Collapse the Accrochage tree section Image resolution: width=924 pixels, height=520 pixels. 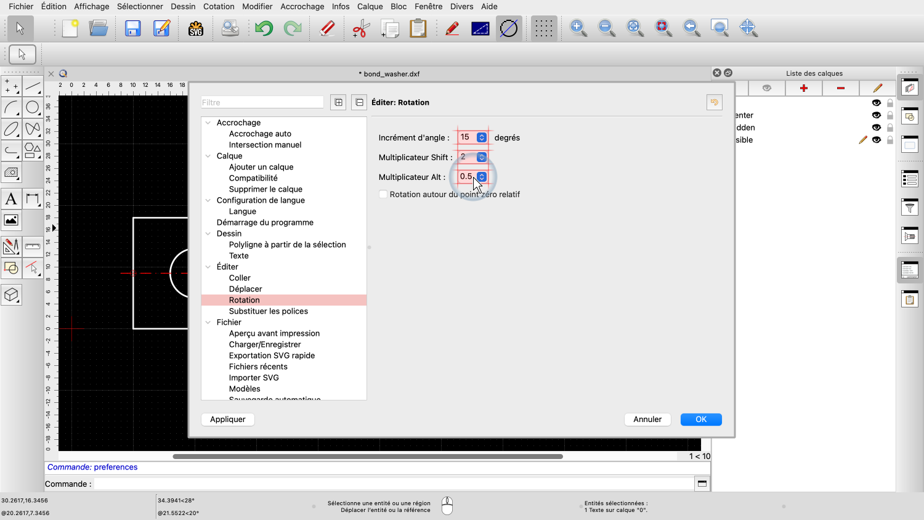coord(208,123)
